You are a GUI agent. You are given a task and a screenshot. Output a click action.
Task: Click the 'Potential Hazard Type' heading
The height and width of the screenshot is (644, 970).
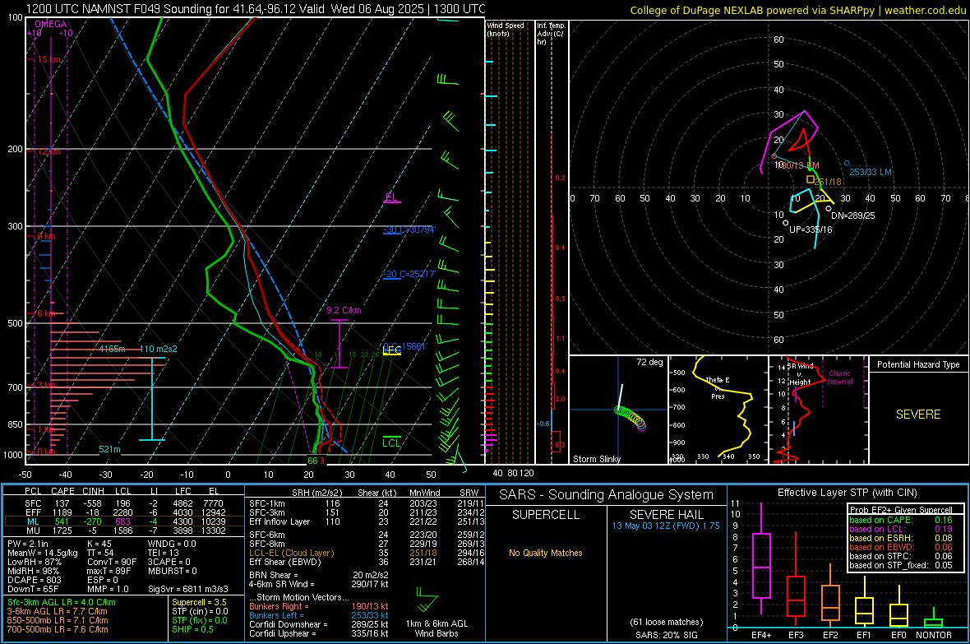[918, 364]
